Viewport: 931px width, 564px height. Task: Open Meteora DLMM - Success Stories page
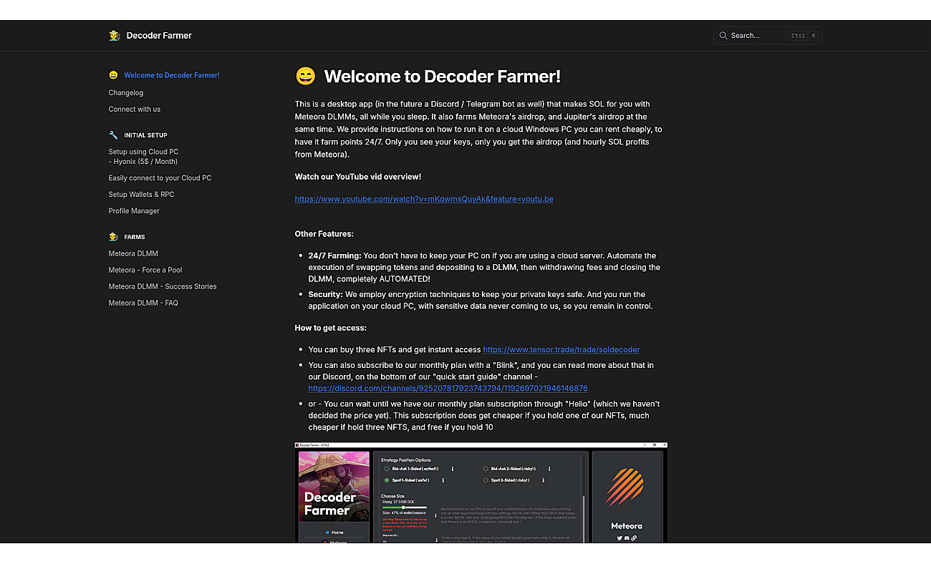pyautogui.click(x=163, y=286)
